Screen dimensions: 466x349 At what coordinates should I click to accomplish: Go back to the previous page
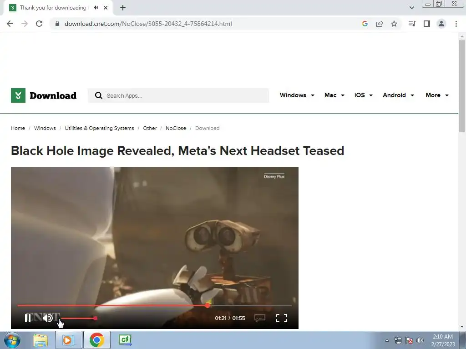coord(10,24)
